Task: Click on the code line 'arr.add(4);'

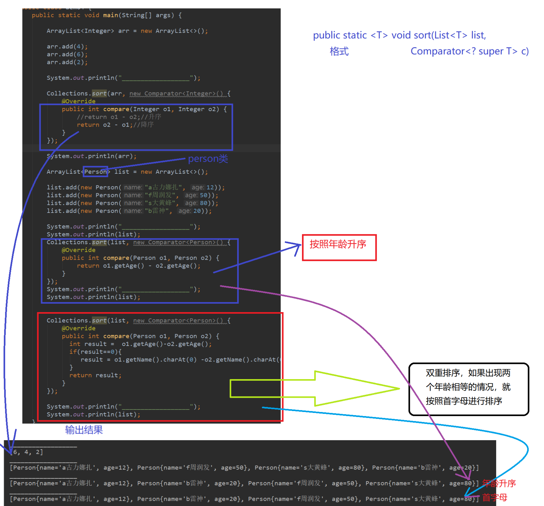Action: (x=67, y=47)
